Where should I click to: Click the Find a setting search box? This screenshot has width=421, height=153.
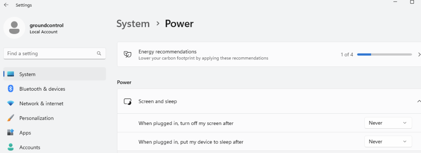(x=55, y=54)
